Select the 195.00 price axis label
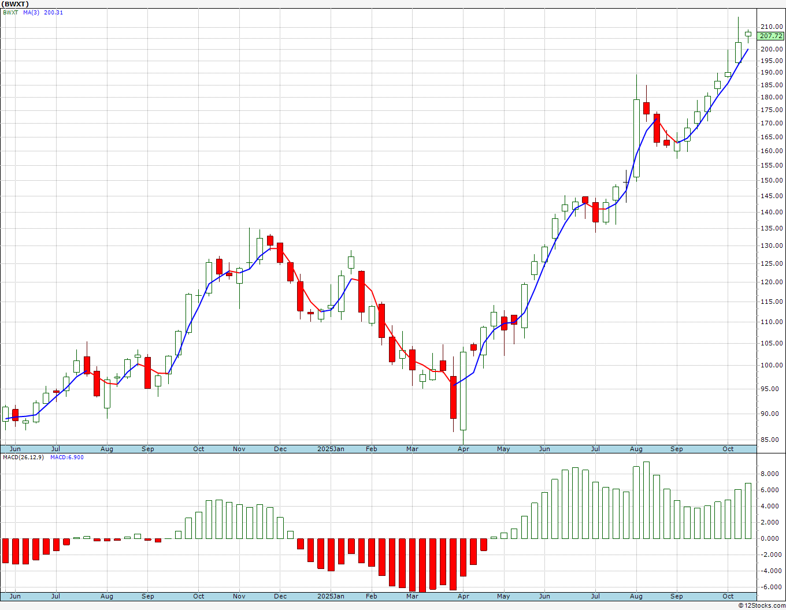The image size is (786, 610). pos(772,61)
